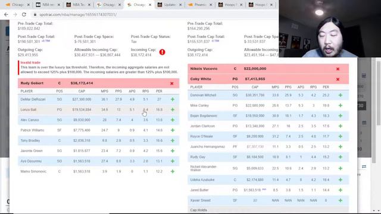This screenshot has width=381, height=214.
Task: Add Royce O'Neale to trade
Action: (341, 136)
